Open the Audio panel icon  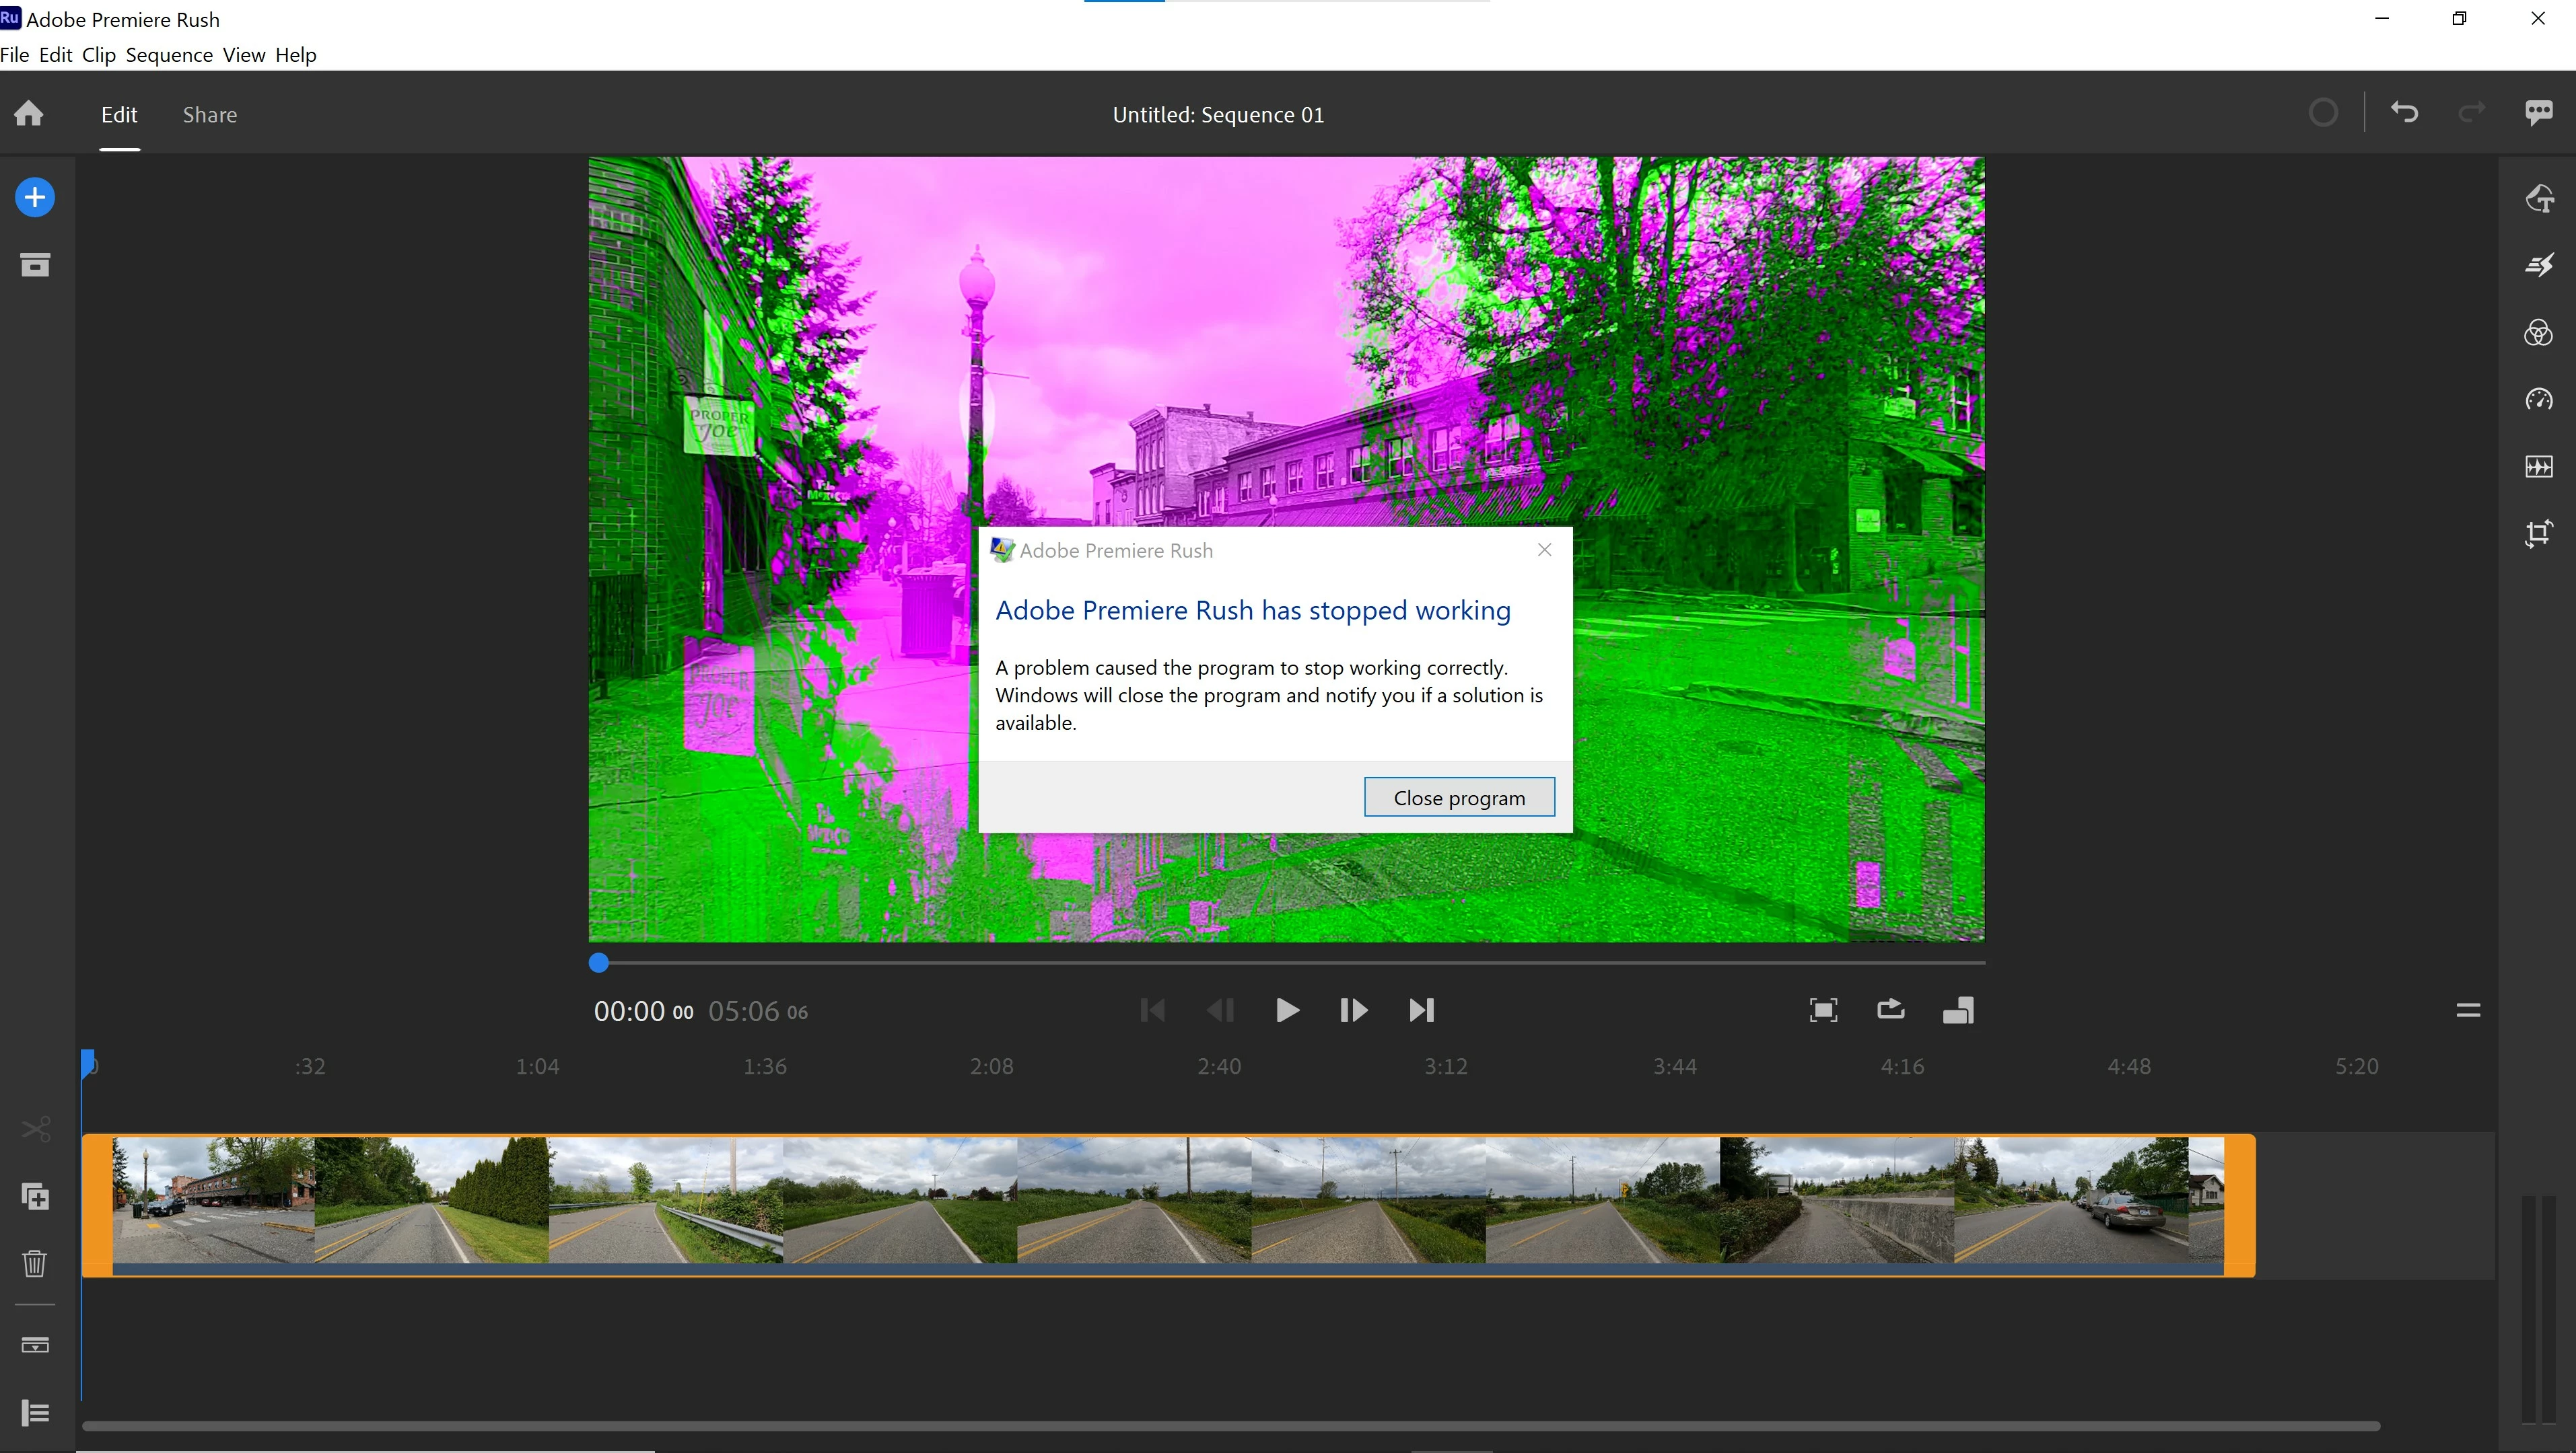click(2538, 467)
